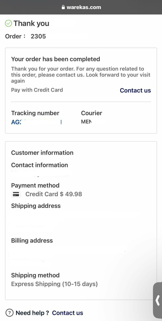Image resolution: width=162 pixels, height=321 pixels.
Task: Open Contact us link in order card
Action: (x=135, y=90)
